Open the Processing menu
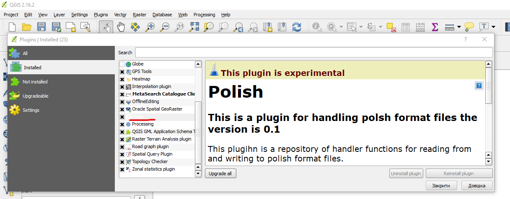Screen dimensions: 510x199 (204, 15)
